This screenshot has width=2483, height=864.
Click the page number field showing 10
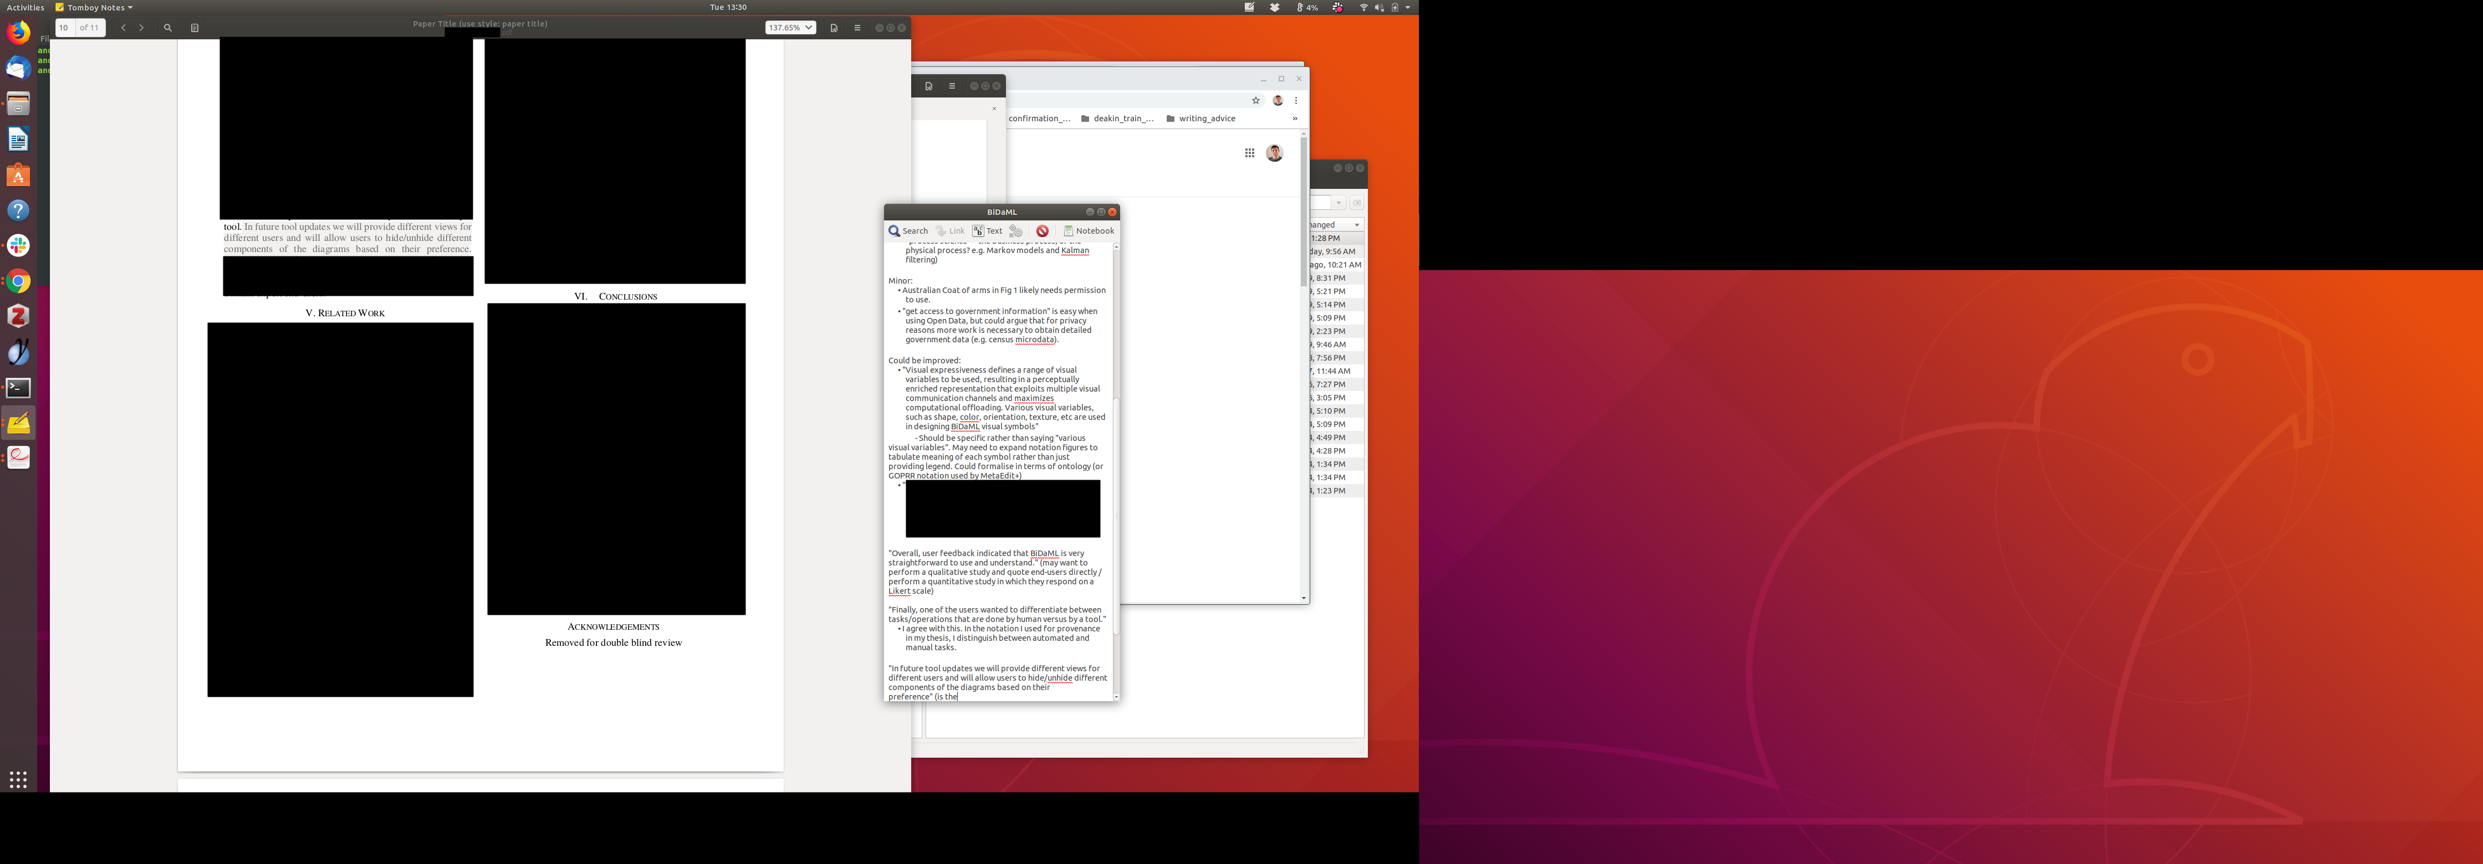coord(65,28)
